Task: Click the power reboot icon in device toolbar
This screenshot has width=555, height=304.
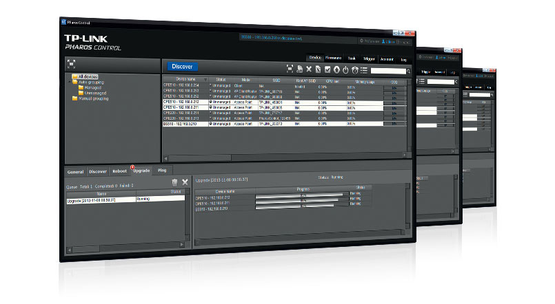Action: click(x=345, y=70)
